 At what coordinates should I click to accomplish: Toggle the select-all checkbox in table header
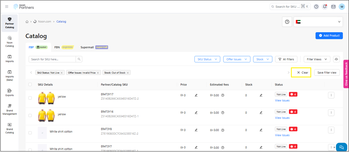[x=30, y=85]
